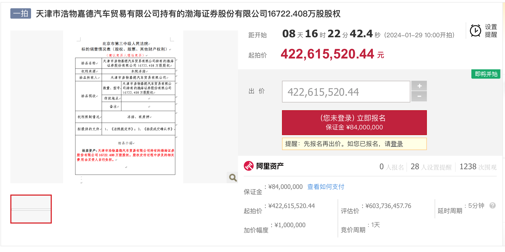Decrease bid with the minus button
The height and width of the screenshot is (252, 505).
(x=419, y=97)
